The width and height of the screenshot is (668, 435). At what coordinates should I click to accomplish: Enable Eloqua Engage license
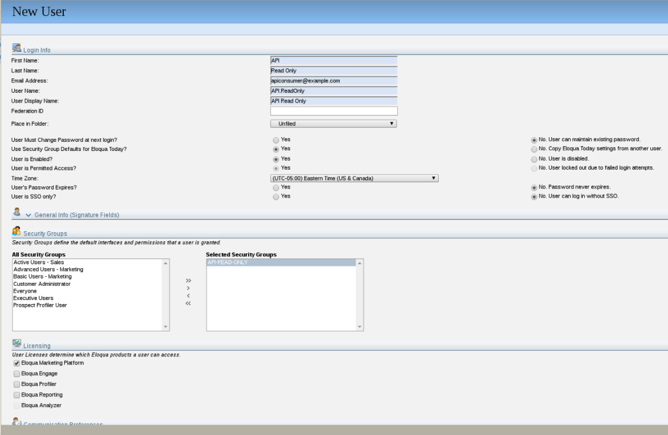click(x=17, y=374)
